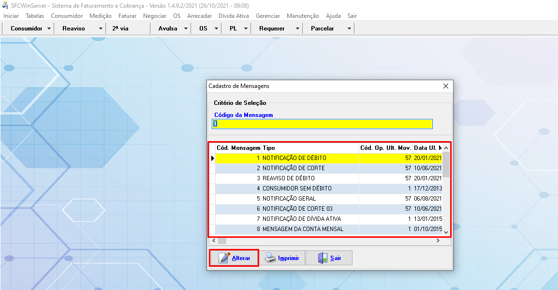This screenshot has width=558, height=290.
Task: Open the Tabelas menu
Action: pos(35,16)
